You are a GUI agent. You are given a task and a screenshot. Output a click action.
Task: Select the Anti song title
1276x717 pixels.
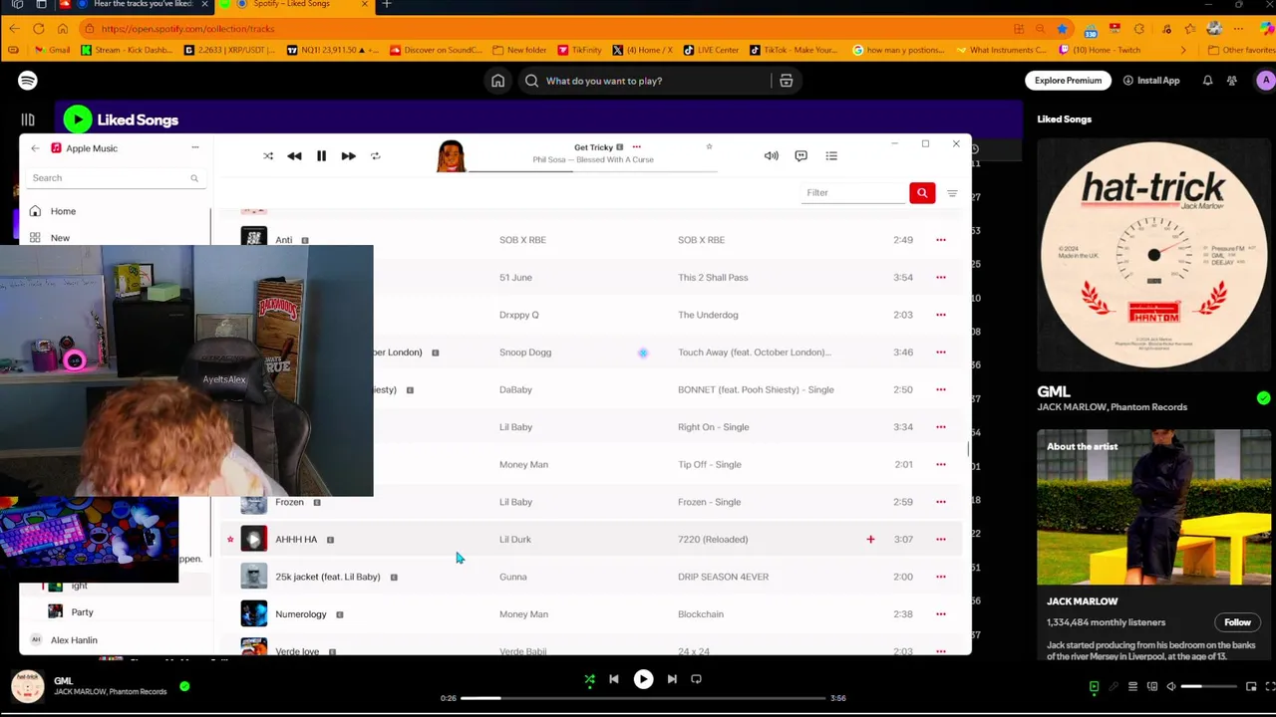click(284, 240)
